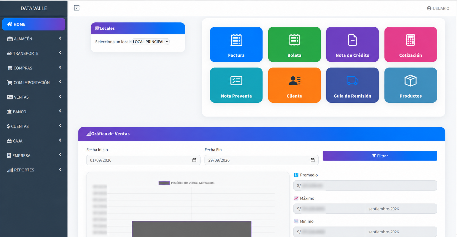Open the Productos box tile
The height and width of the screenshot is (237, 457).
point(411,85)
